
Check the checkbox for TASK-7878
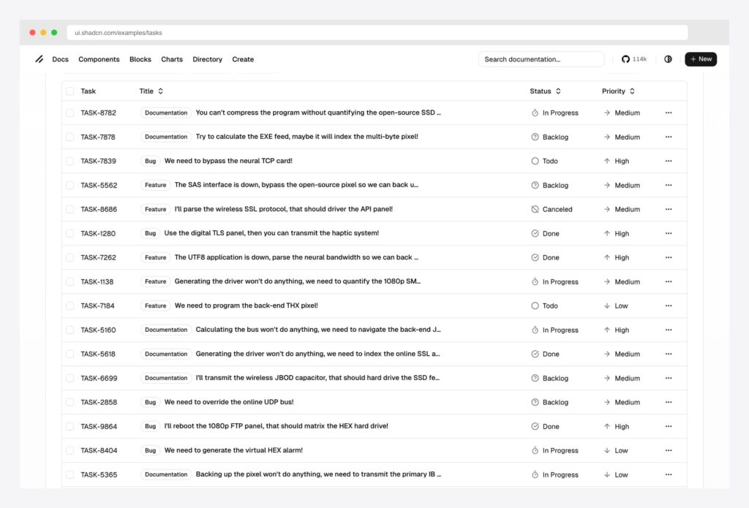click(70, 137)
